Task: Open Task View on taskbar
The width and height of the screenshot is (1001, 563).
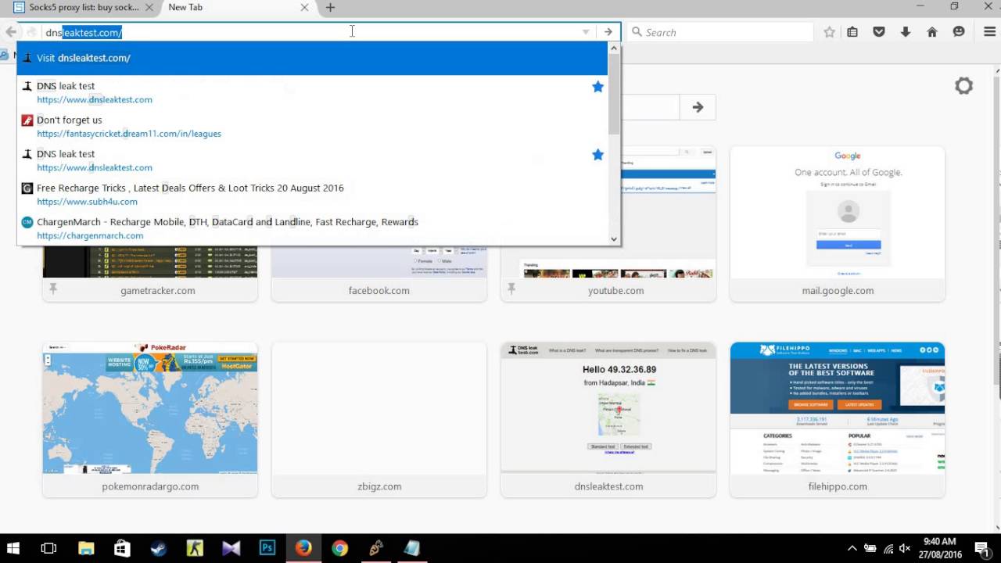Action: click(x=48, y=548)
